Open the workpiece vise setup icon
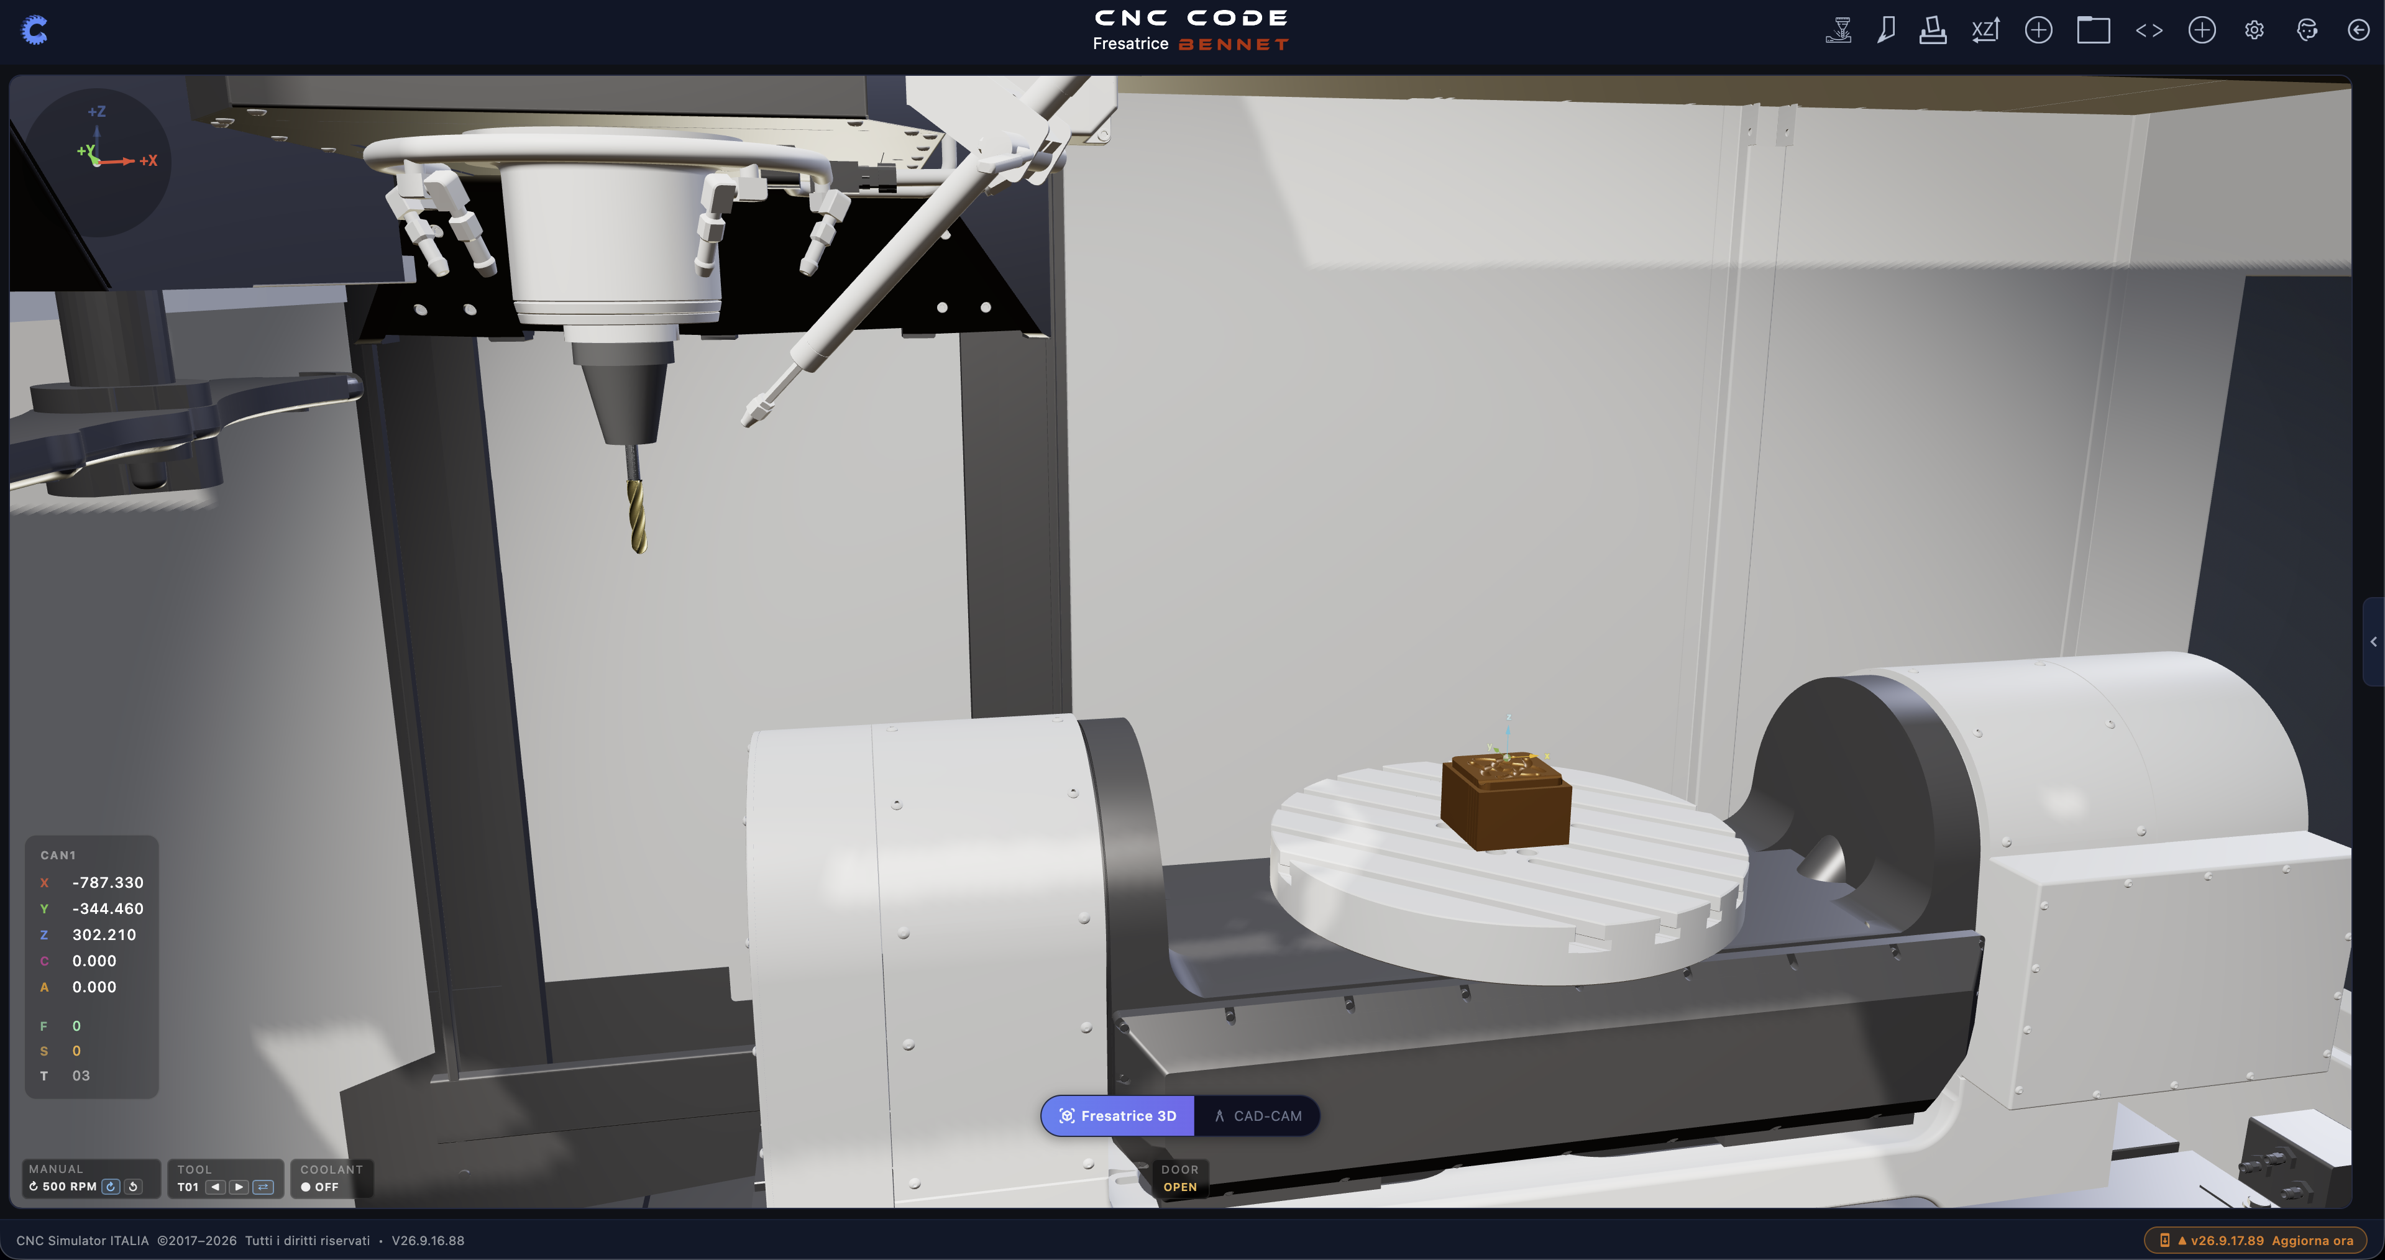Viewport: 2385px width, 1260px height. click(1932, 30)
